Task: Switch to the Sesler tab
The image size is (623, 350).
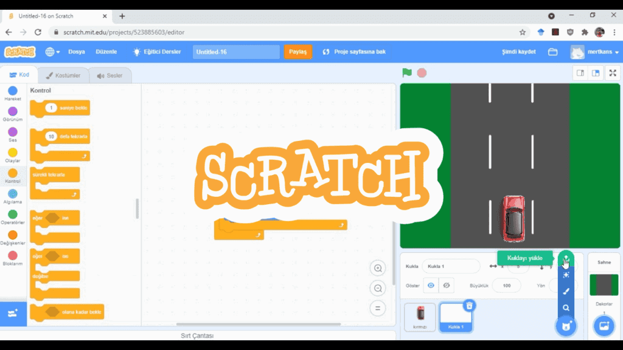Action: pos(110,75)
